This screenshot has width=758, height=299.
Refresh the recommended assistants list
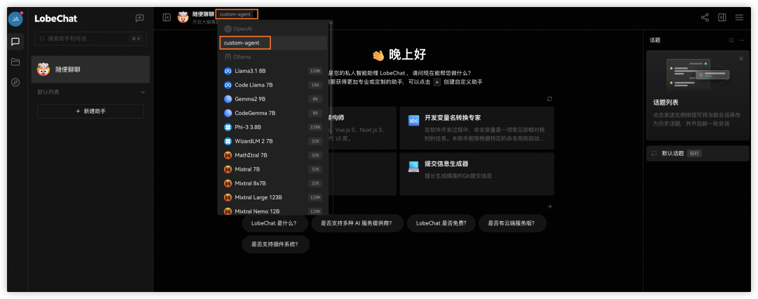pyautogui.click(x=550, y=99)
